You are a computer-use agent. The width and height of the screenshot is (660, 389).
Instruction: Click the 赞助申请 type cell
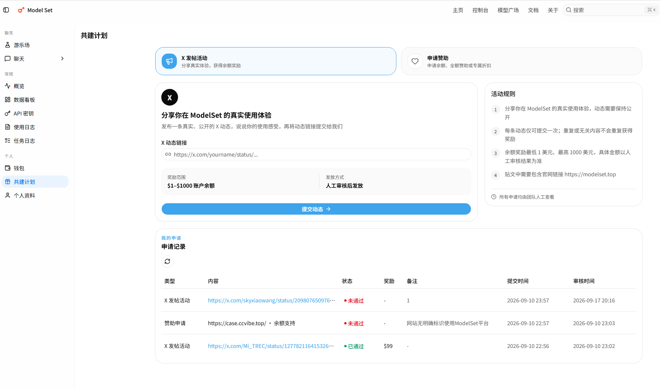175,323
